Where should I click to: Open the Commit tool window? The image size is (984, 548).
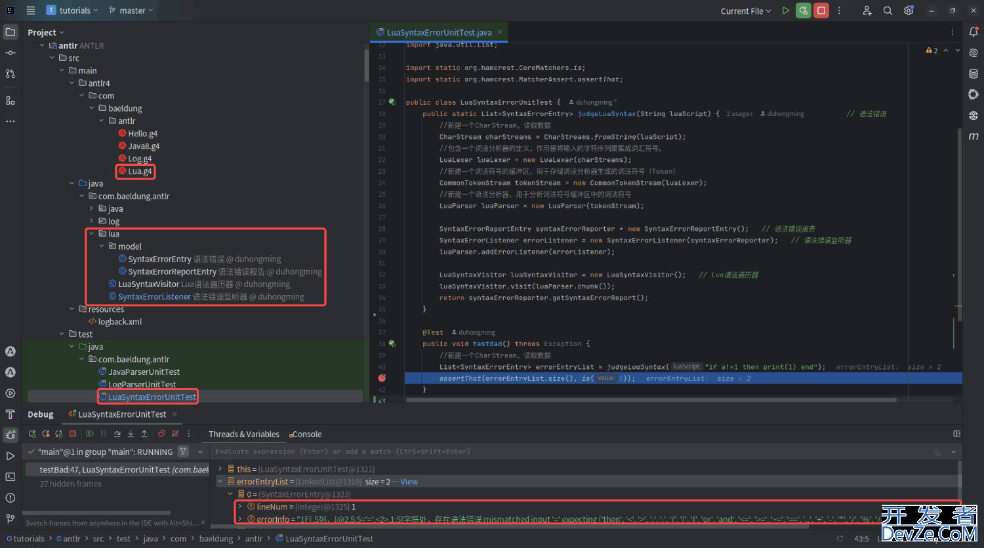pyautogui.click(x=10, y=52)
